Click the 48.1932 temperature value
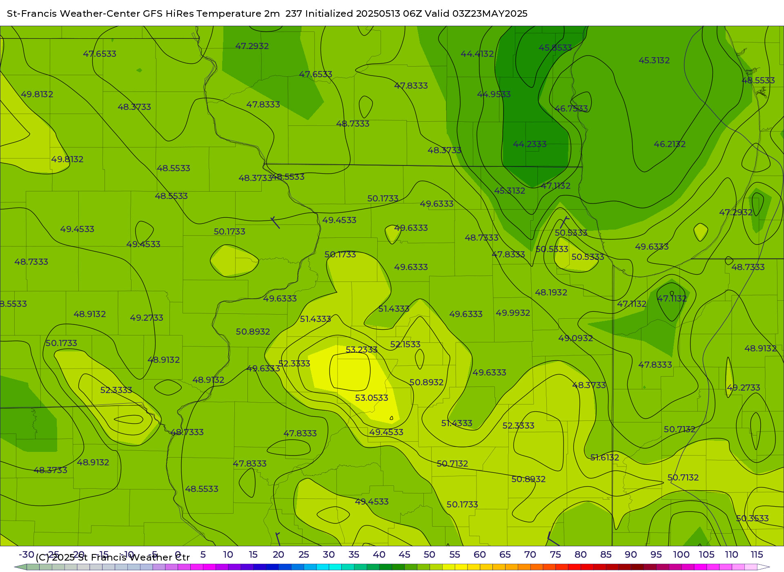Image resolution: width=784 pixels, height=572 pixels. coord(551,293)
